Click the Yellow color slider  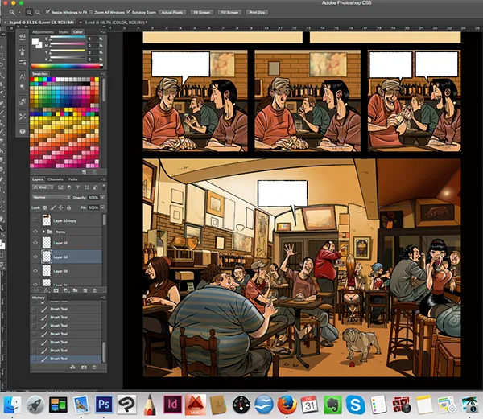68,51
